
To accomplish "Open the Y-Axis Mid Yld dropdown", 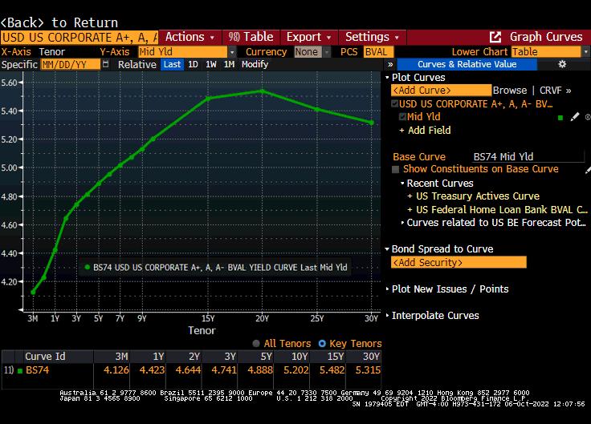I will (x=232, y=52).
